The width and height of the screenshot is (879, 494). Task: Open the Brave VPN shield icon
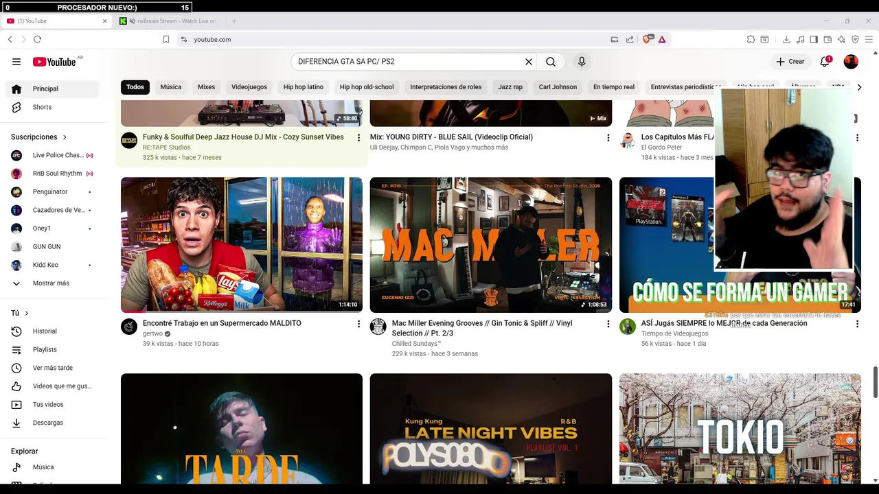(x=855, y=40)
